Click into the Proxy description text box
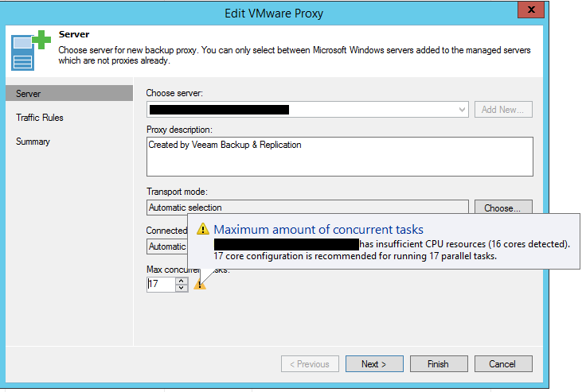Screen dimensions: 586x392 [340, 157]
